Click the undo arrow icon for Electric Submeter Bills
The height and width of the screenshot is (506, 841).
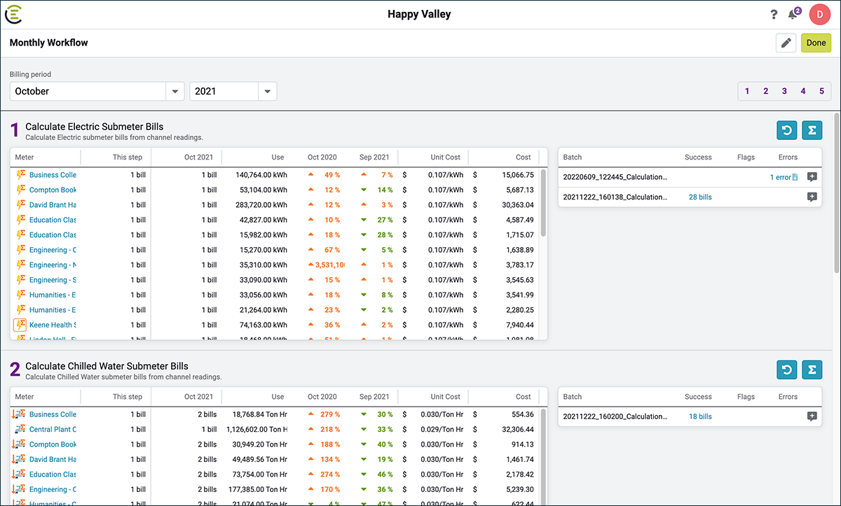point(787,130)
